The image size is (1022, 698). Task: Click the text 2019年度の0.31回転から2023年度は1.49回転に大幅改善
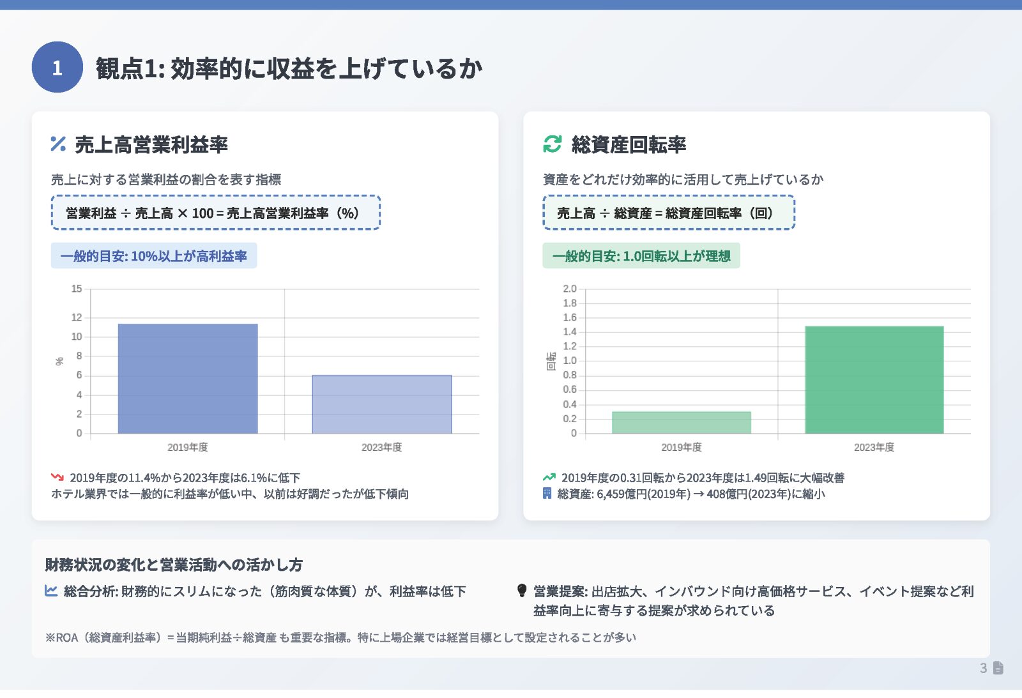coord(703,478)
